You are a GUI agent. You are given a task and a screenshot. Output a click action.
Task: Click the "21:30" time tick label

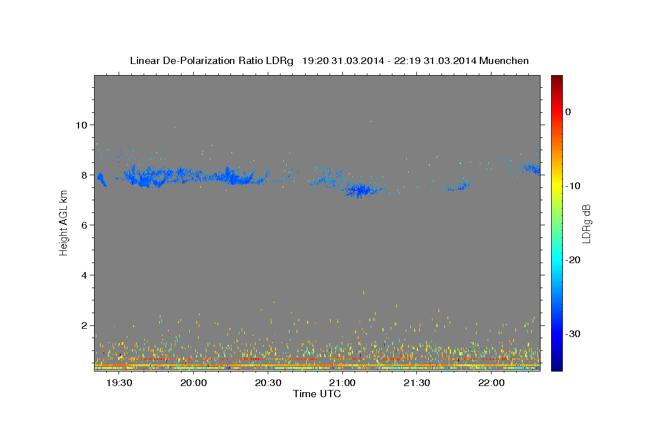416,383
